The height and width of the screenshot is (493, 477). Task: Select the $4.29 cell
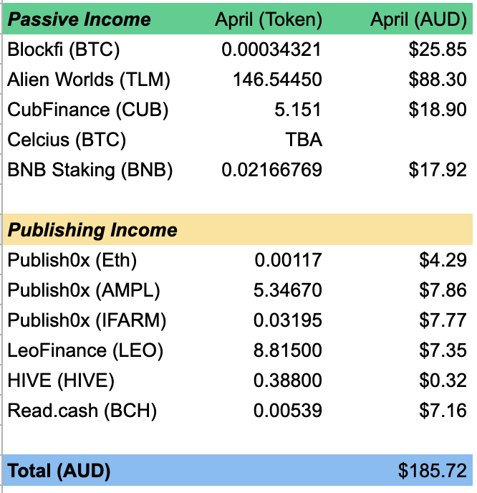[443, 260]
